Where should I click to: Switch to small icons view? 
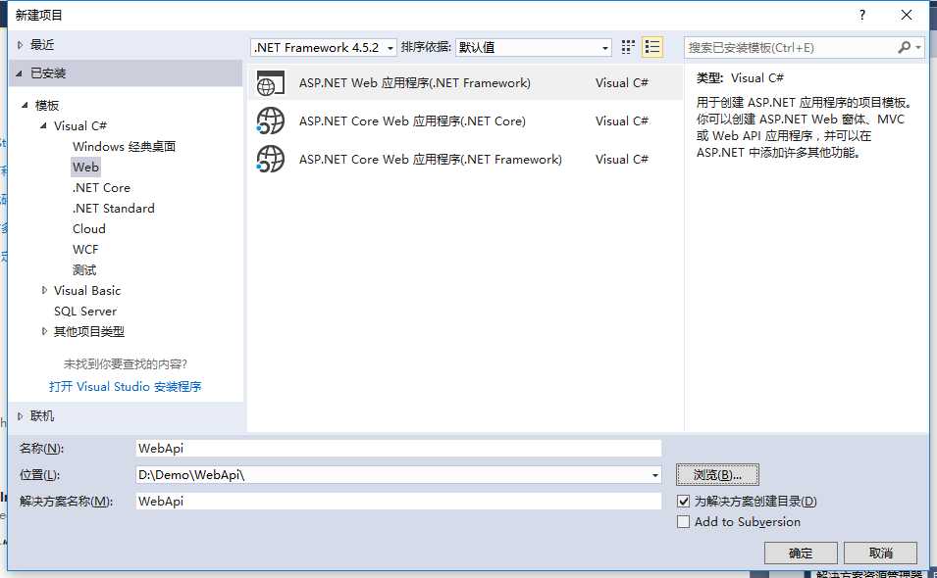628,47
